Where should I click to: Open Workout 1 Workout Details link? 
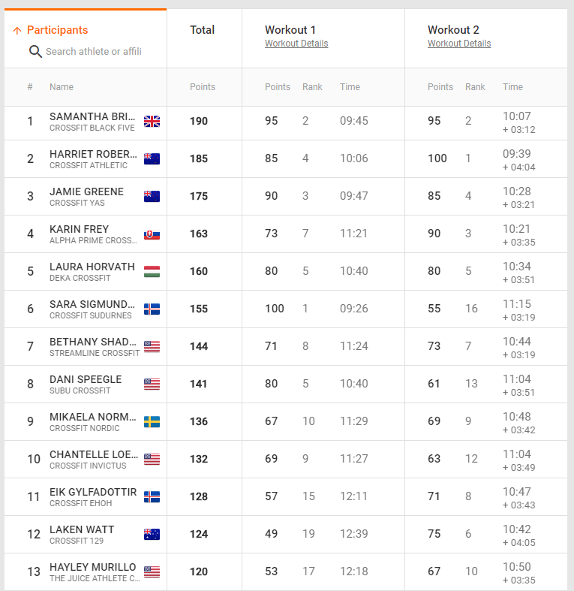[x=296, y=44]
